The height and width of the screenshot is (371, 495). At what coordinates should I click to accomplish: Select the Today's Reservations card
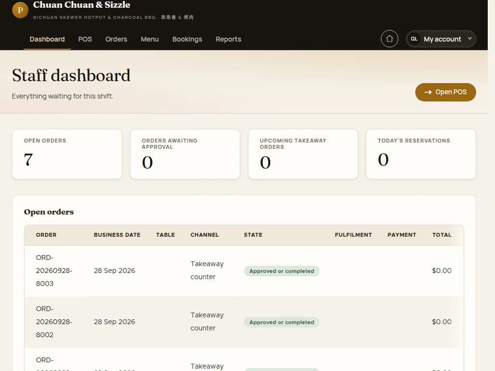click(x=421, y=154)
